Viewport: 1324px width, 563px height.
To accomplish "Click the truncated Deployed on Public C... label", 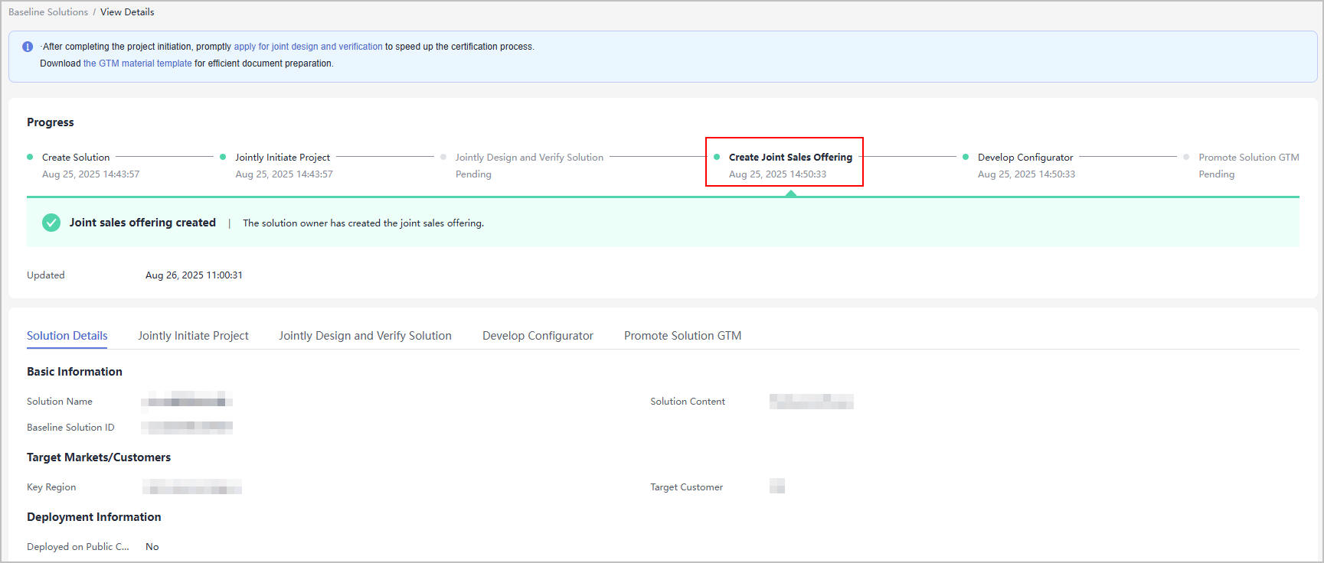I will 77,547.
